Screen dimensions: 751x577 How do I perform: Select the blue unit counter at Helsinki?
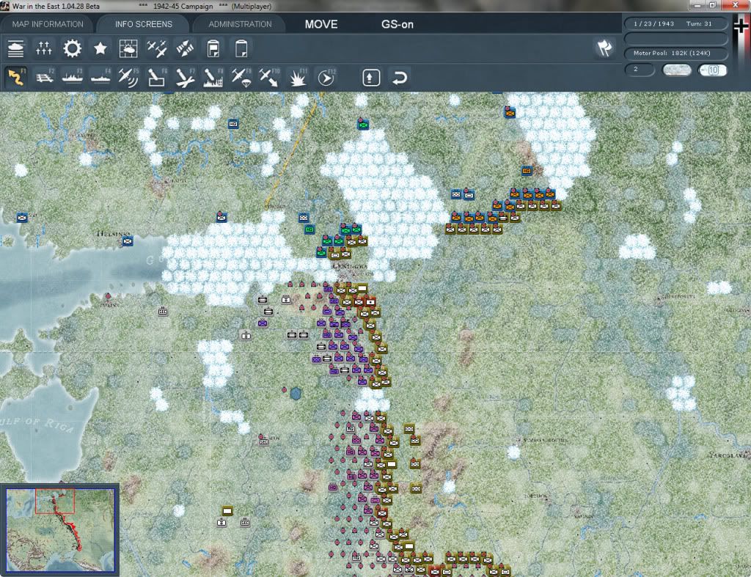(x=128, y=241)
